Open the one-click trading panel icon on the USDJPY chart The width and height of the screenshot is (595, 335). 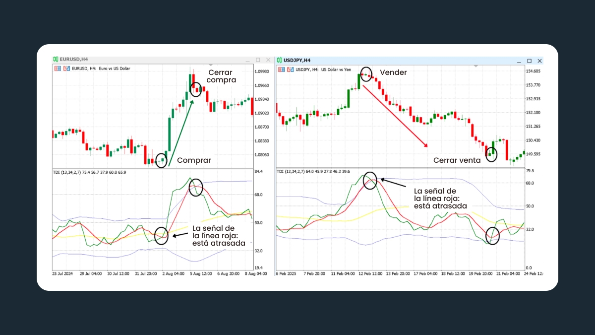point(281,69)
